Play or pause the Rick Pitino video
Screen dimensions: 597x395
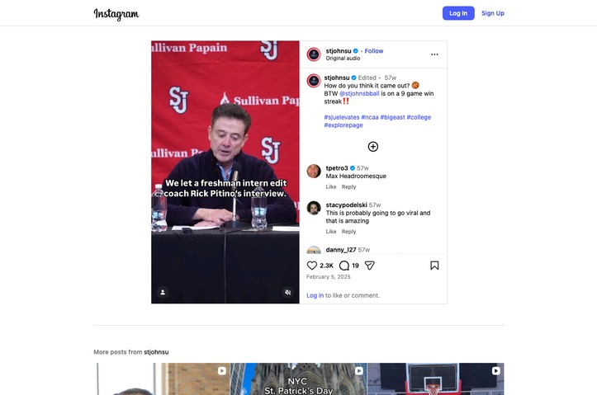pyautogui.click(x=225, y=172)
